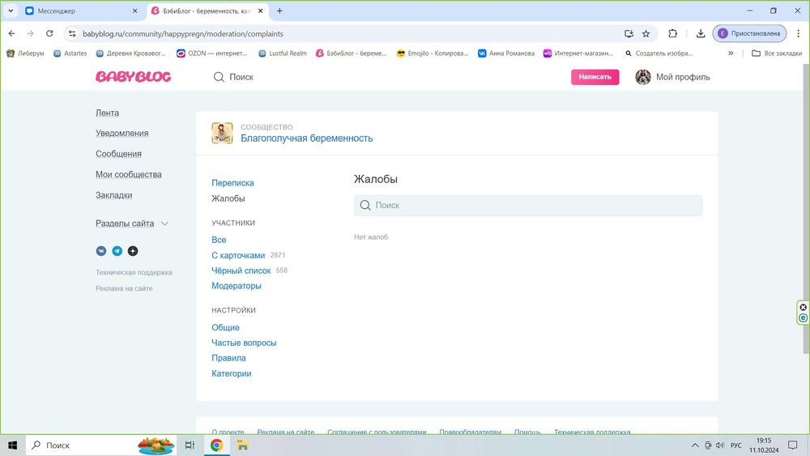The height and width of the screenshot is (456, 810).
Task: Open a new browser tab with the plus
Action: point(279,11)
